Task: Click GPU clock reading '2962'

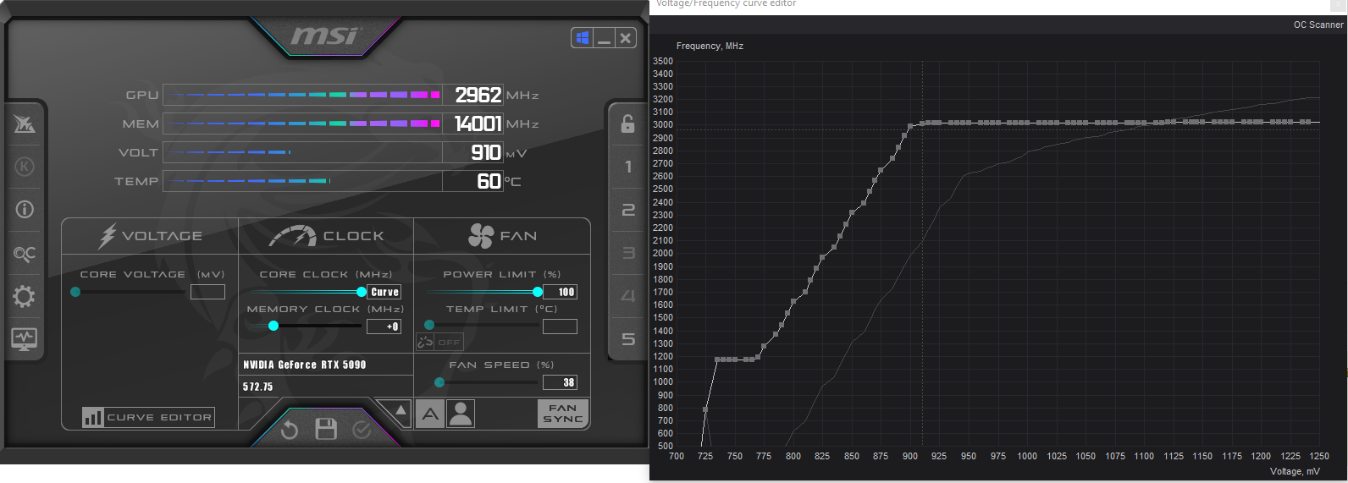Action: 478,95
